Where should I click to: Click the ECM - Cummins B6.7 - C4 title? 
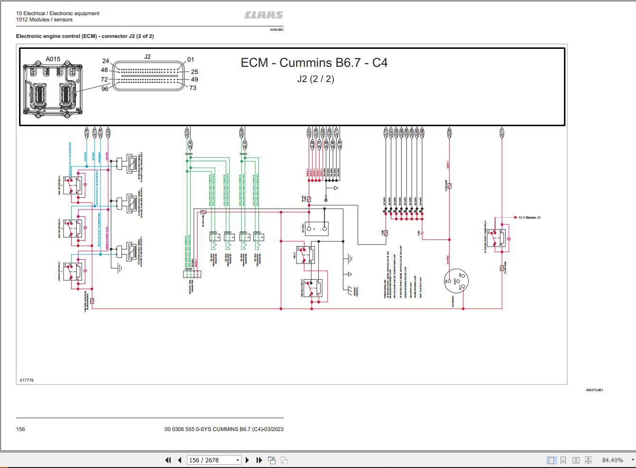[314, 63]
